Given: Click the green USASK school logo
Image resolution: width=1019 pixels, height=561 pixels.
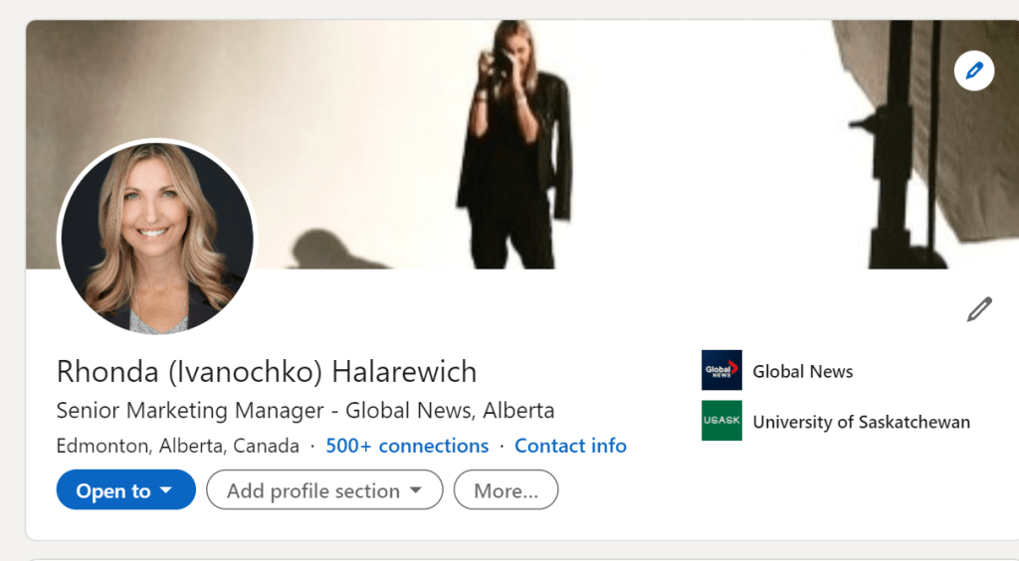Looking at the screenshot, I should tap(721, 421).
